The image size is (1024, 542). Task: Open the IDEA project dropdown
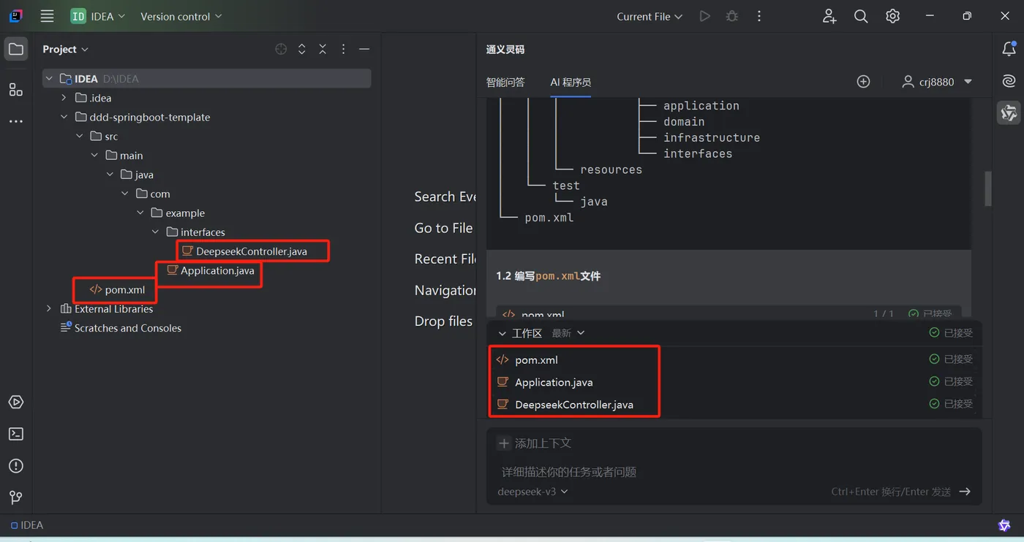(x=98, y=16)
